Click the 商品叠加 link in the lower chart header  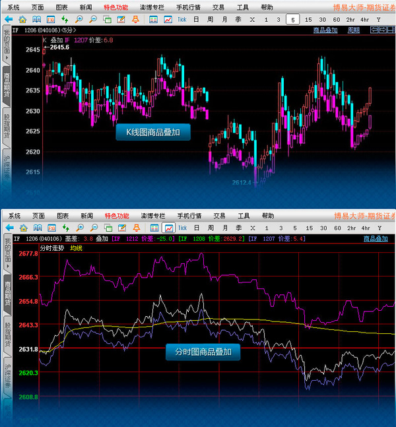pyautogui.click(x=376, y=238)
